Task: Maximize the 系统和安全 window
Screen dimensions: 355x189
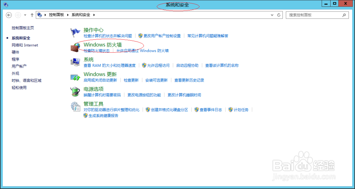Action: [x=334, y=4]
